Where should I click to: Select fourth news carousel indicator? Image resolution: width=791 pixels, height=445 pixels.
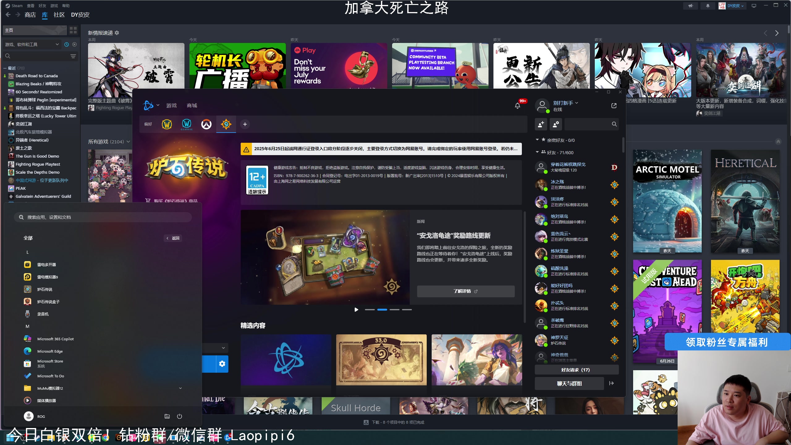(x=407, y=309)
